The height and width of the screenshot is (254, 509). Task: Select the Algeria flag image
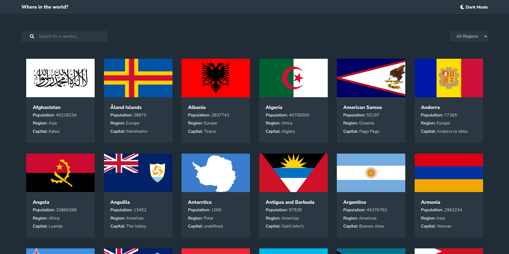(x=294, y=78)
